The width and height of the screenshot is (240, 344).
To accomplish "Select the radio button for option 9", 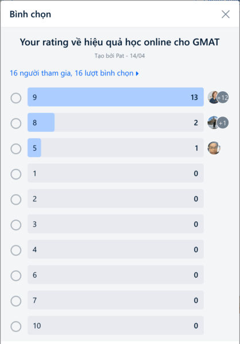I will pyautogui.click(x=16, y=98).
